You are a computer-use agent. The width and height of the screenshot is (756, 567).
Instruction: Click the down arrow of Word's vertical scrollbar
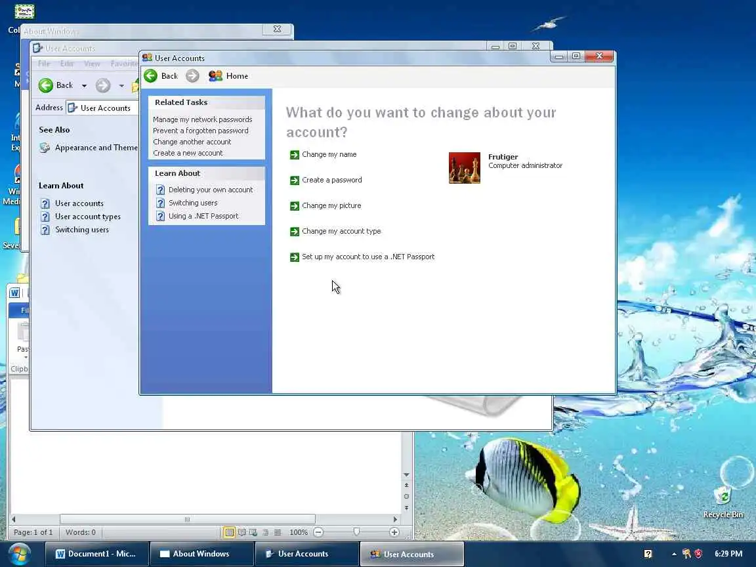[406, 475]
